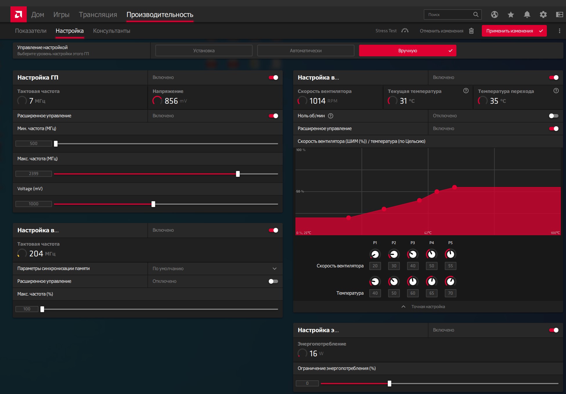Enable memory Расширенное управление toggle

click(x=273, y=281)
